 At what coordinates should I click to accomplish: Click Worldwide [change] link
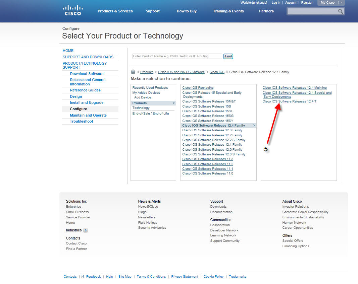[254, 3]
